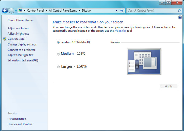Expand the arrow after All Control Panel Items
This screenshot has width=184, height=131.
[x=79, y=11]
